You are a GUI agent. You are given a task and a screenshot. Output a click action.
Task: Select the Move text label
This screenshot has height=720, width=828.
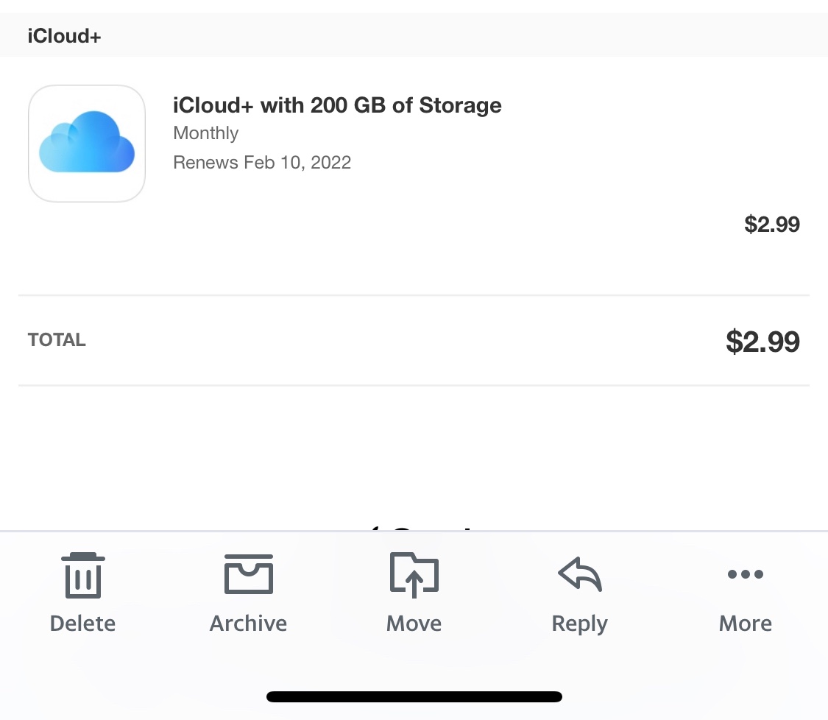414,624
